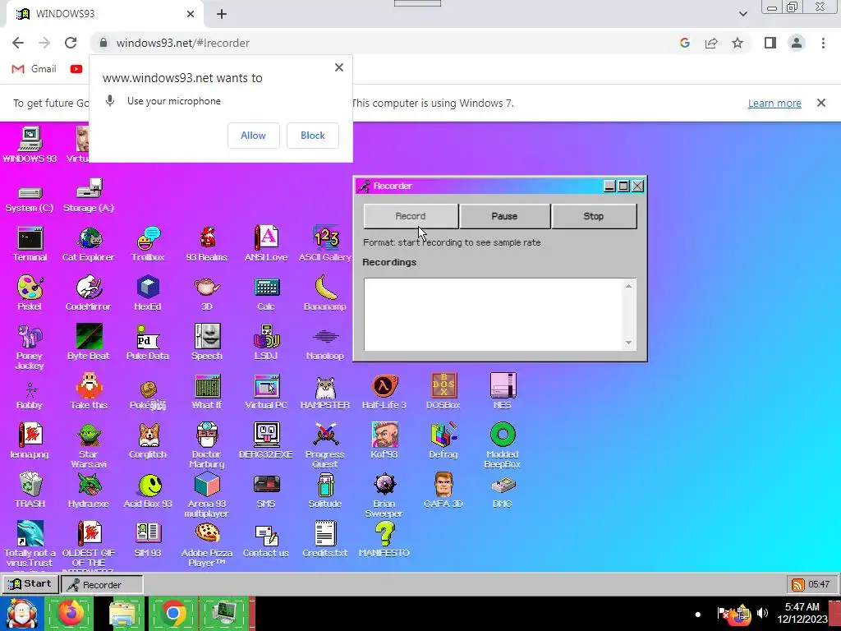The height and width of the screenshot is (631, 841).
Task: Open the GAFA 3D icon
Action: [443, 490]
